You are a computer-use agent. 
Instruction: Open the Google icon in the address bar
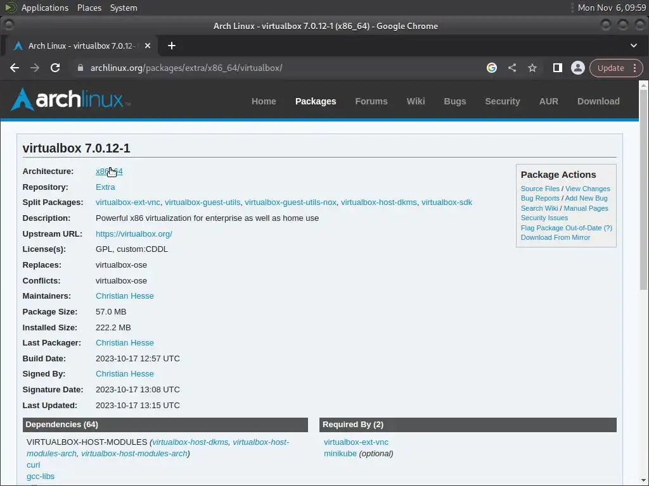pyautogui.click(x=491, y=68)
